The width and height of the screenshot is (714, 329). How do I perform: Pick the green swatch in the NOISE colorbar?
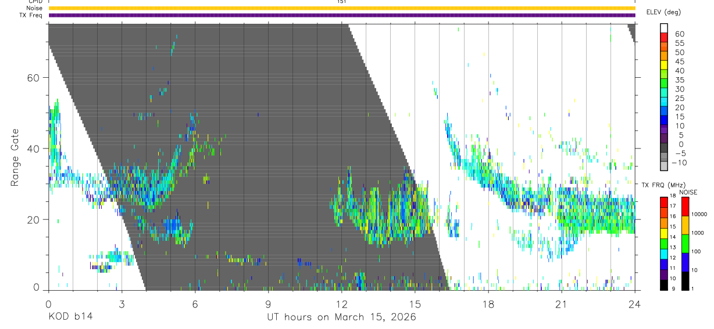pos(685,244)
